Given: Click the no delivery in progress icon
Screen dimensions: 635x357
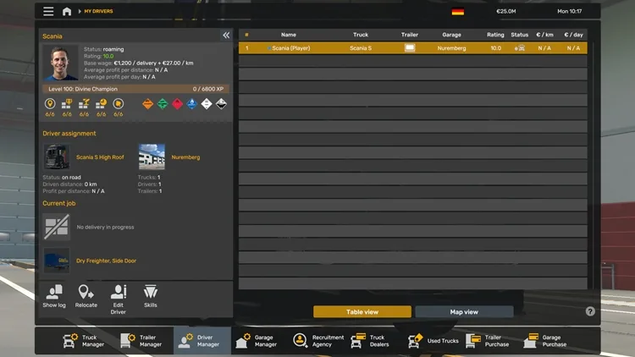Looking at the screenshot, I should click(x=56, y=227).
